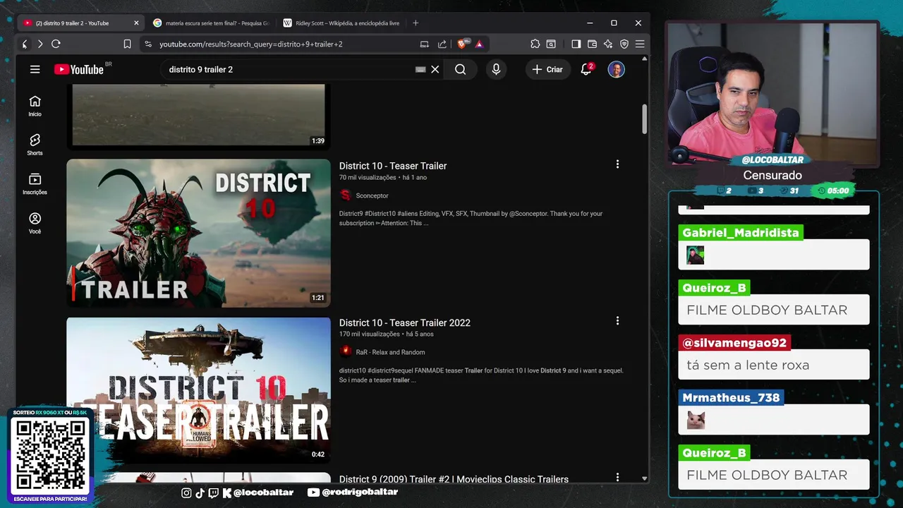
Task: Play the red alien District 10 thumbnail
Action: point(198,233)
